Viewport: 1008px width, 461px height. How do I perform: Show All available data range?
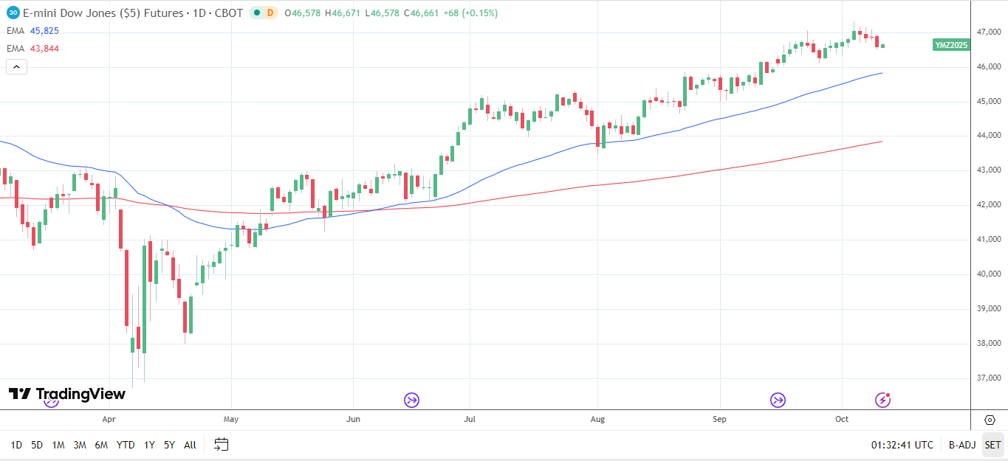(190, 445)
